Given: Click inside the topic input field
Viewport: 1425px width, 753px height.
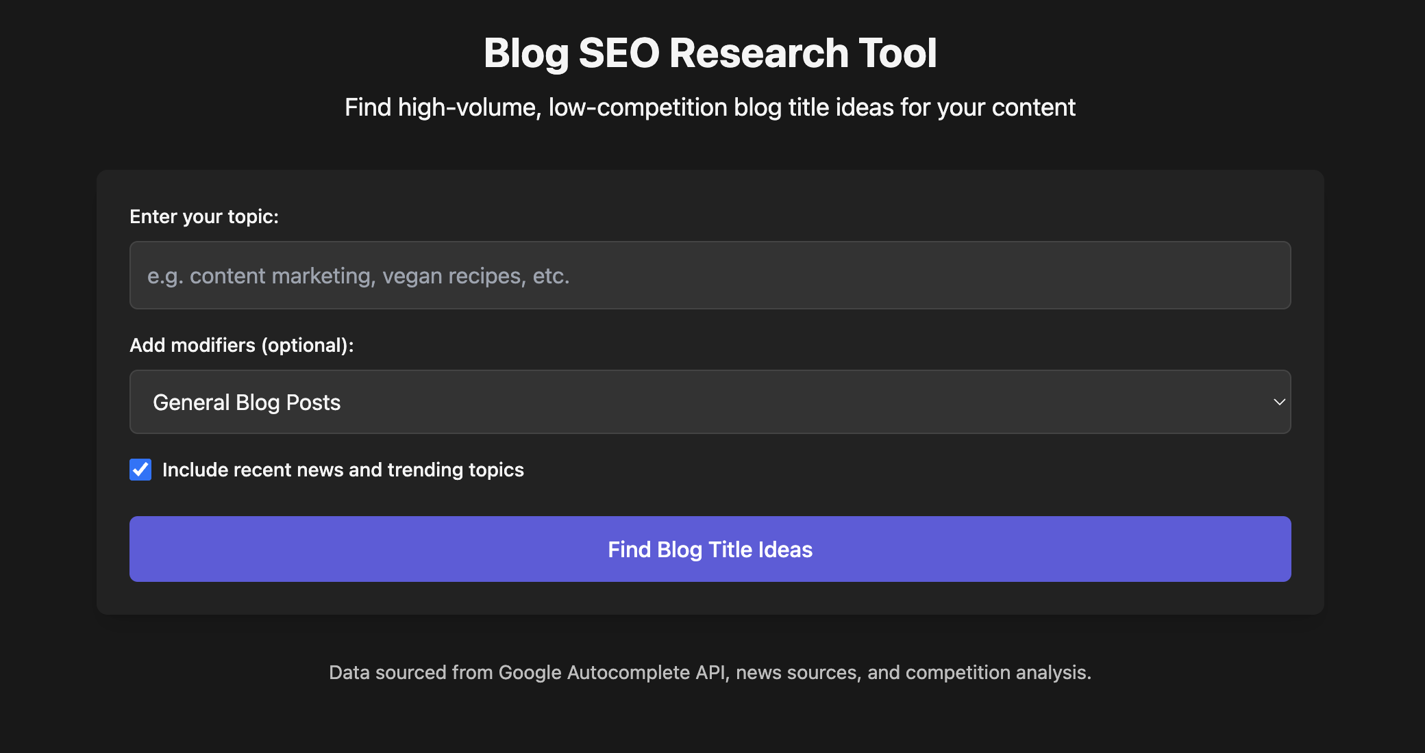Looking at the screenshot, I should 709,275.
